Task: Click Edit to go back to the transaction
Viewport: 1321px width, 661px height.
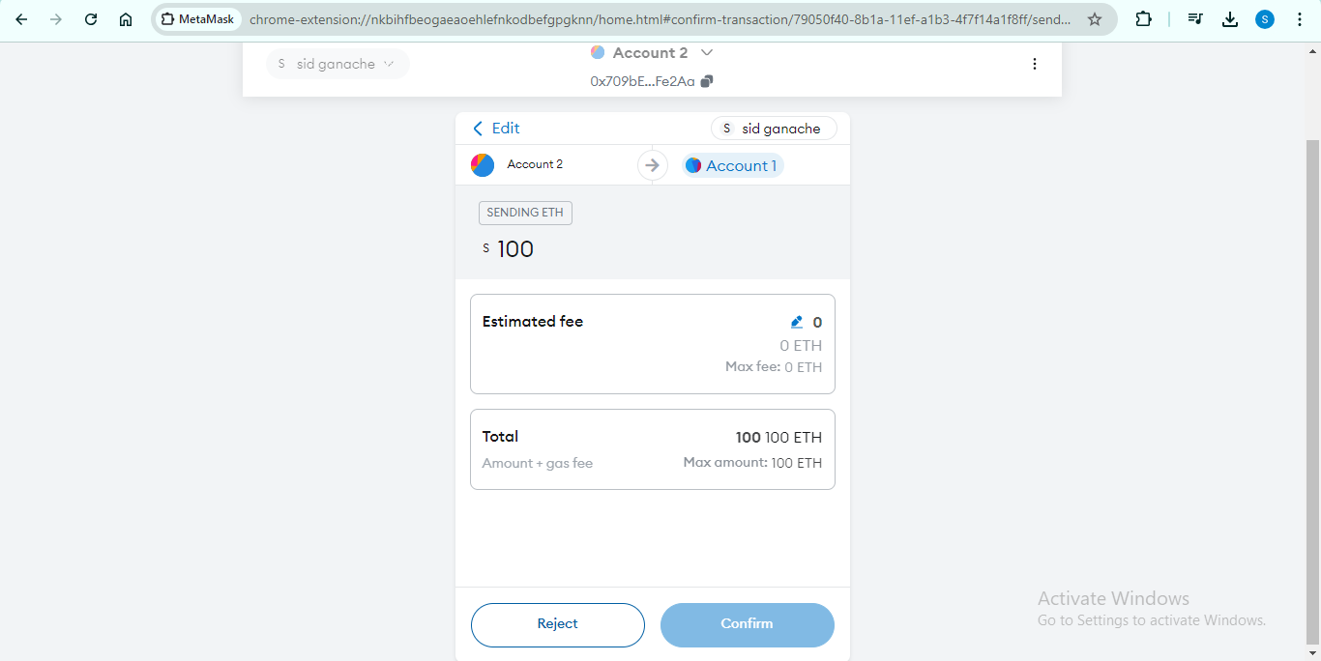Action: click(496, 129)
